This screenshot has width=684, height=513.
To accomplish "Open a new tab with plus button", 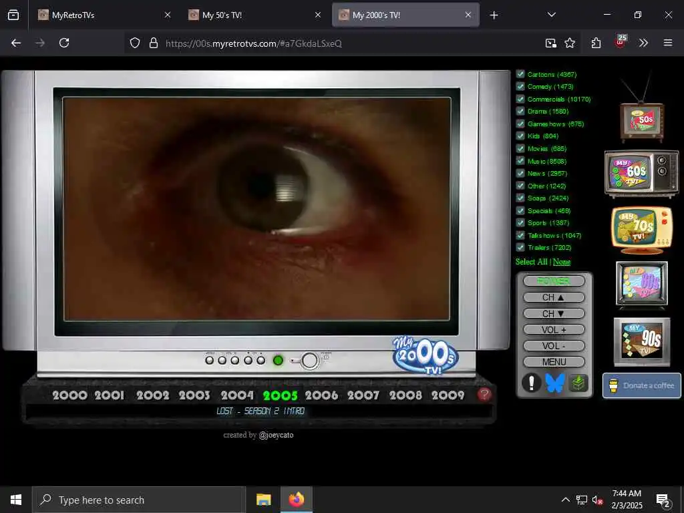I will 494,15.
